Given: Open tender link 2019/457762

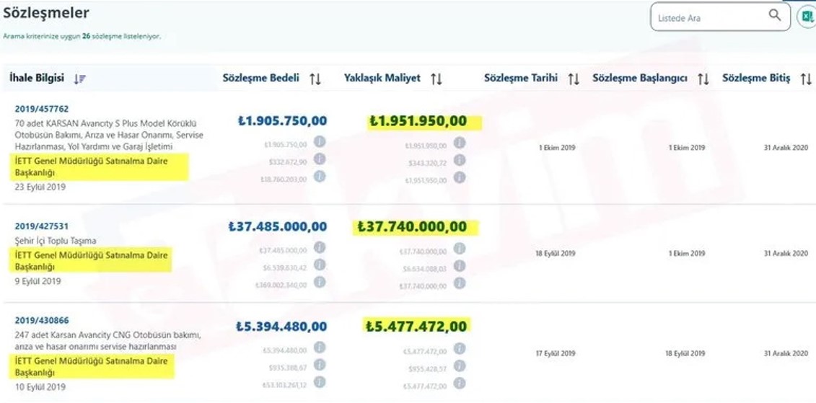Looking at the screenshot, I should coord(42,109).
